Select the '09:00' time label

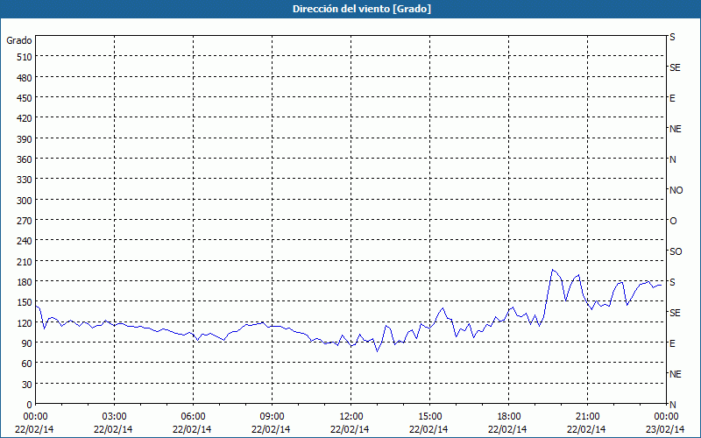(272, 417)
